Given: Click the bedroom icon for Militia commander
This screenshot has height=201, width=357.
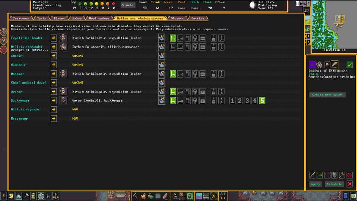Looking at the screenshot, I should click(180, 47).
